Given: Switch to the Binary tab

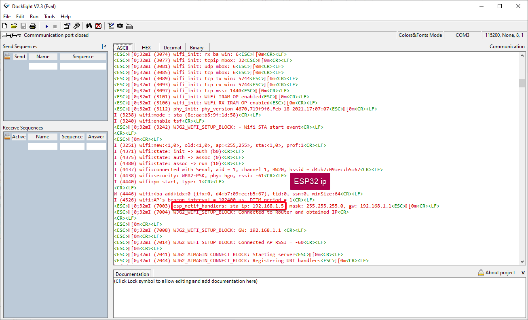Looking at the screenshot, I should coord(197,48).
